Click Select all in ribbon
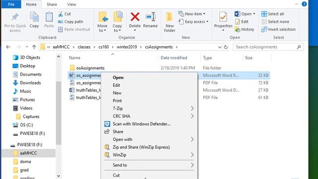 tap(273, 14)
